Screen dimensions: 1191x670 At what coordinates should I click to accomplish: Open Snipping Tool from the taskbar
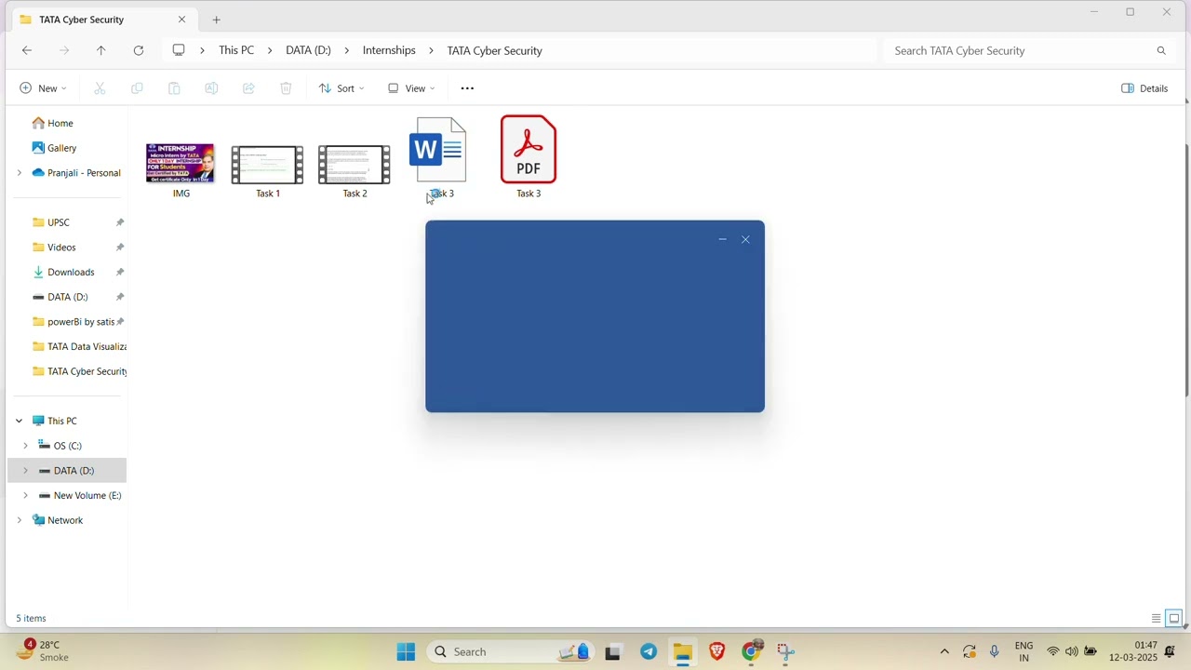786,652
